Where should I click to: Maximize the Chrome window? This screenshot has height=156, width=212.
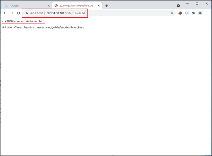coord(197,4)
